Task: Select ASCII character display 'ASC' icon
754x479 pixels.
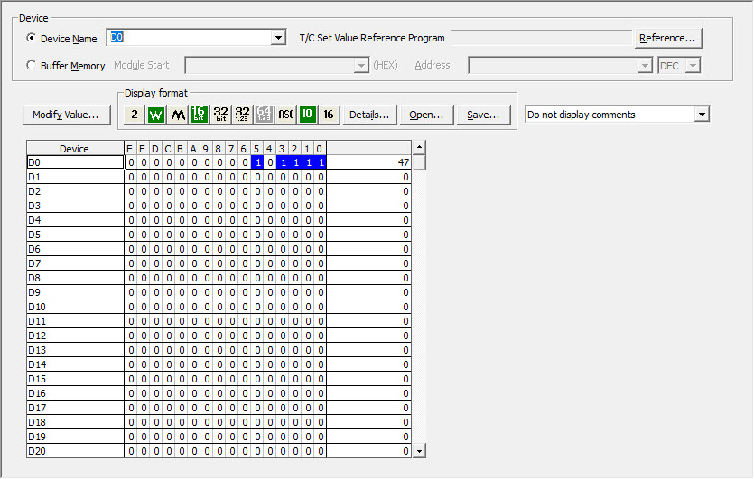Action: tap(285, 115)
